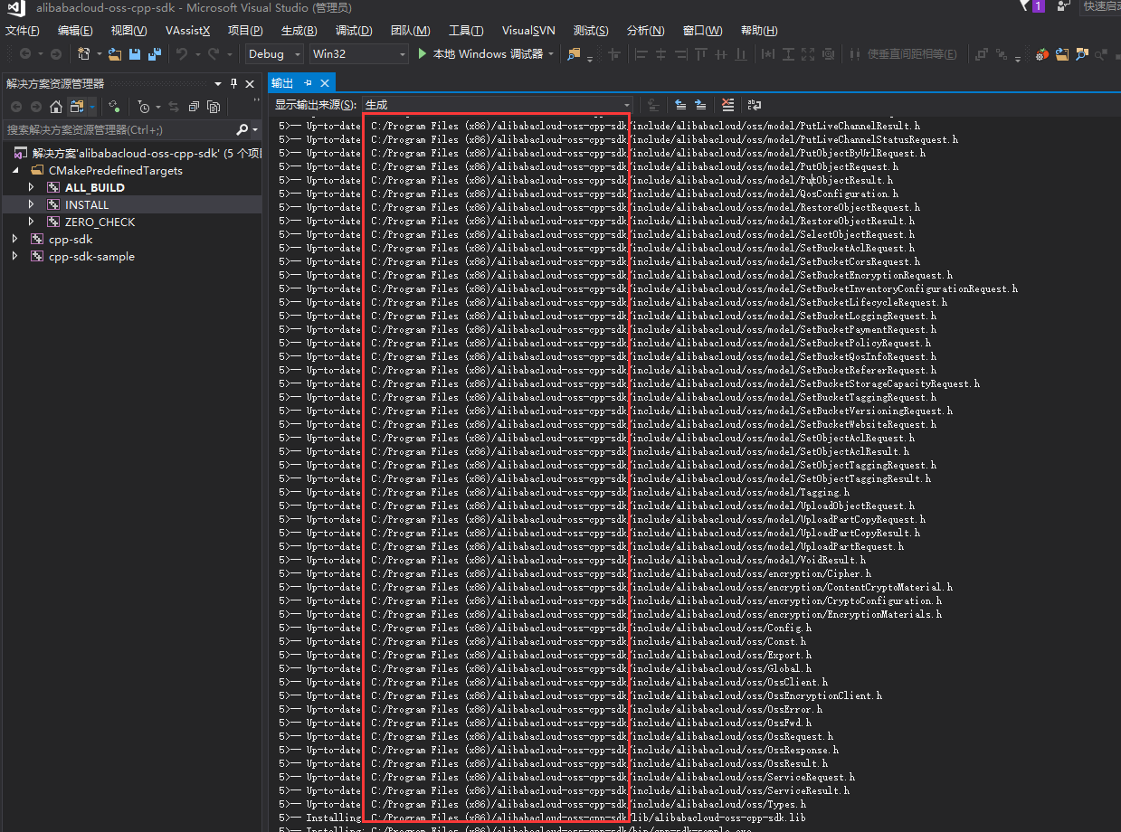Open the 窗口(W) menu
This screenshot has height=832, width=1121.
click(702, 31)
